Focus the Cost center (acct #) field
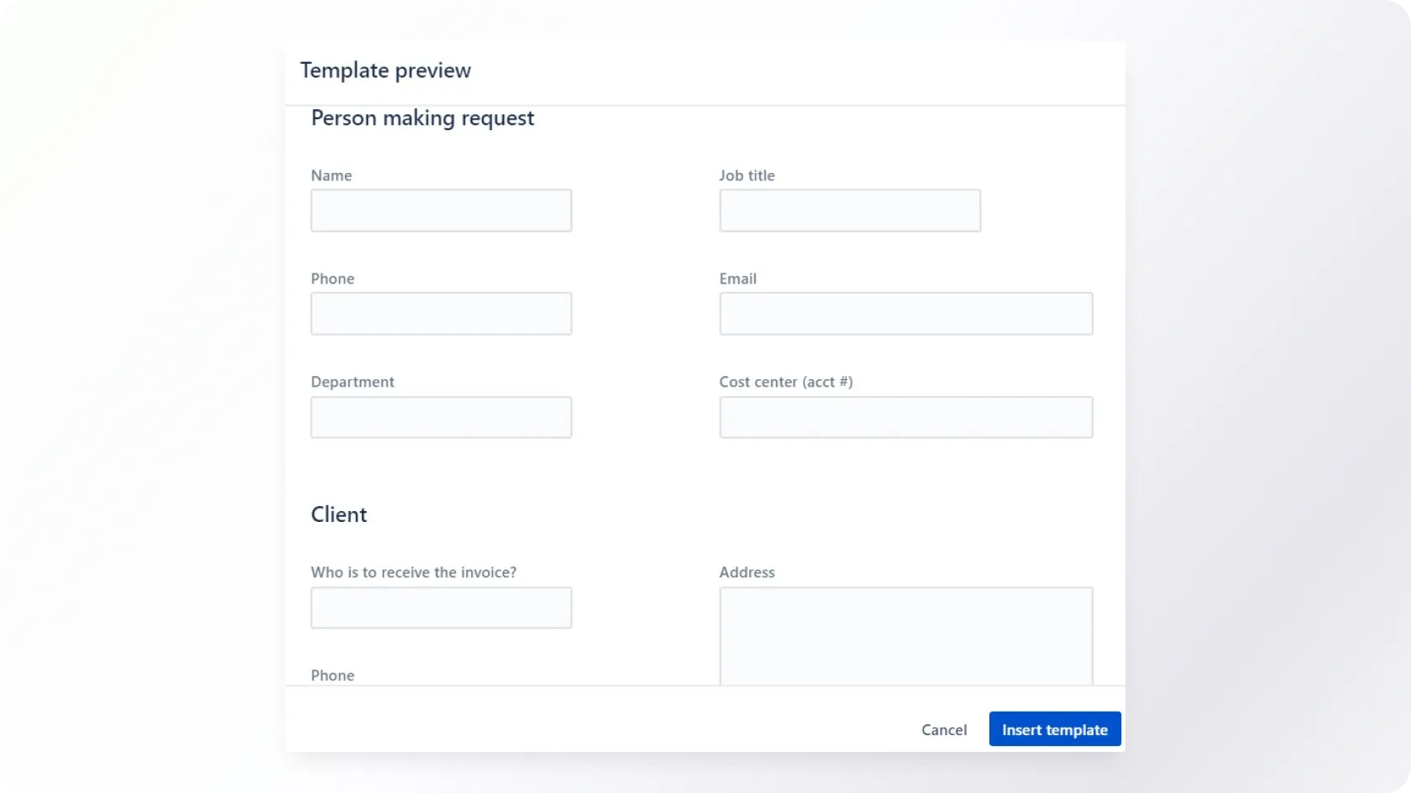Image resolution: width=1411 pixels, height=793 pixels. [905, 417]
